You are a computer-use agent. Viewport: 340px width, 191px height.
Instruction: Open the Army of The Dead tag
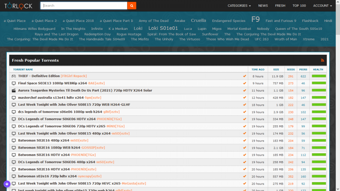(153, 21)
